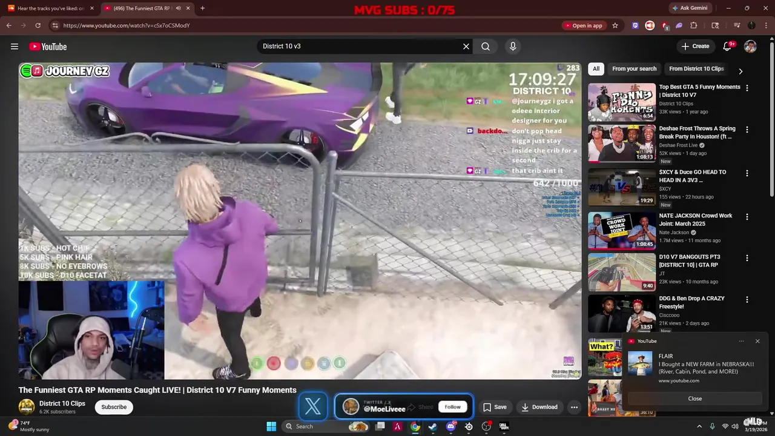Viewport: 775px width, 436px height.
Task: Click Ask Gemini in the title bar
Action: (x=690, y=8)
